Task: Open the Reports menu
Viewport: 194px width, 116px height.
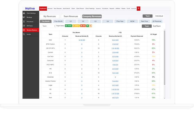Action: click(x=112, y=8)
